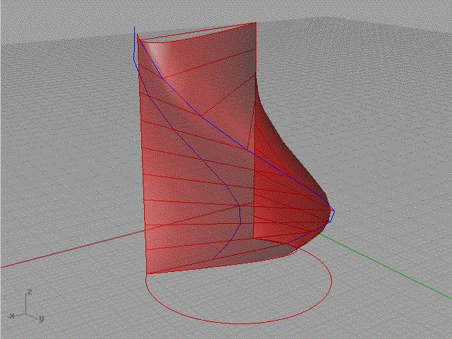Click the "y" label on axis icon

click(42, 319)
